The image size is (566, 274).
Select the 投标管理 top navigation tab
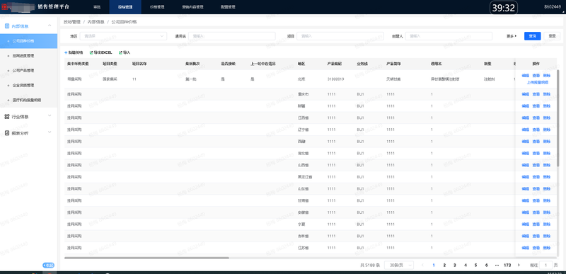(x=125, y=7)
